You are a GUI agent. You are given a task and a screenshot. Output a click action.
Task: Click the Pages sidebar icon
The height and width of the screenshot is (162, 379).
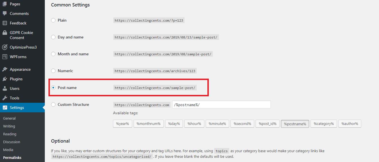[5, 4]
